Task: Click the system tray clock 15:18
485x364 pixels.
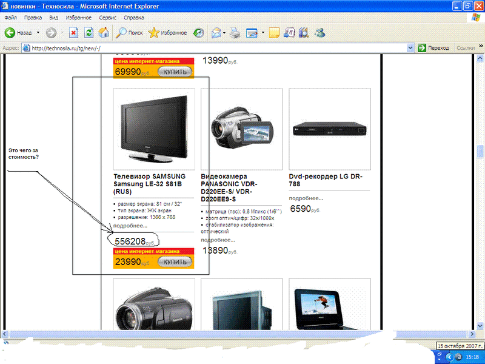Action: click(472, 357)
